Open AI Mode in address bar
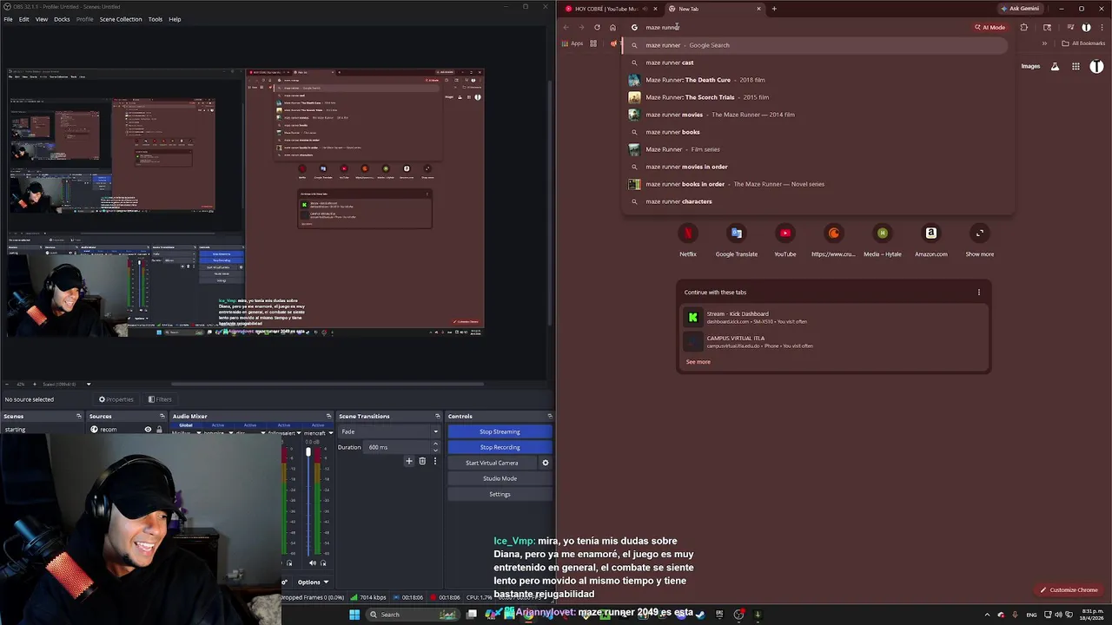This screenshot has width=1112, height=625. point(990,27)
